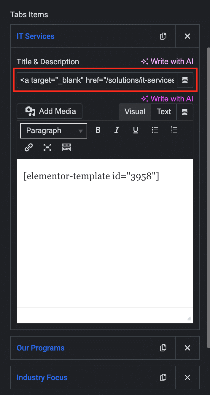Duplicate the IT Services tab item
The height and width of the screenshot is (395, 210).
click(163, 36)
